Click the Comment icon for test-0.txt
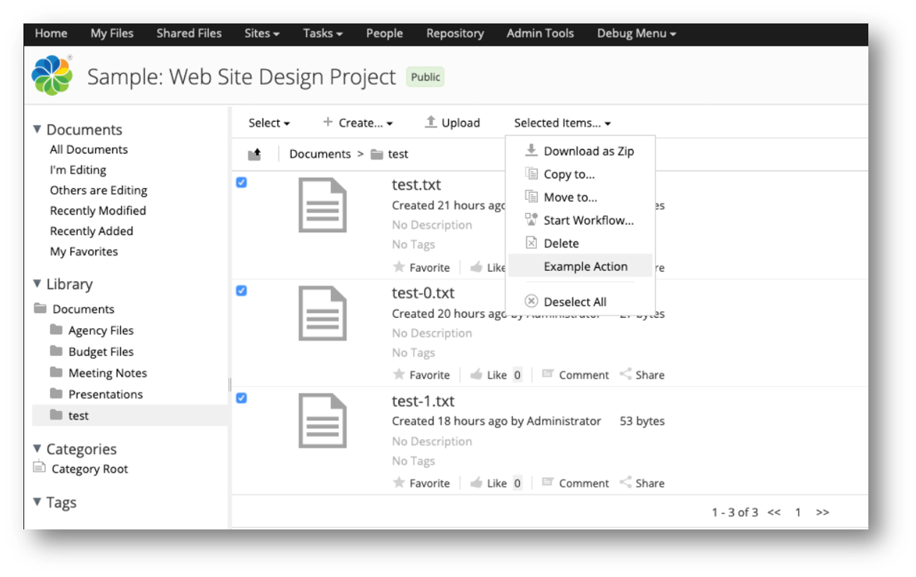916x577 pixels. point(547,374)
